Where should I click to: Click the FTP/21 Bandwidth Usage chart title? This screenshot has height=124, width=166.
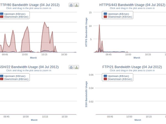click(x=132, y=67)
